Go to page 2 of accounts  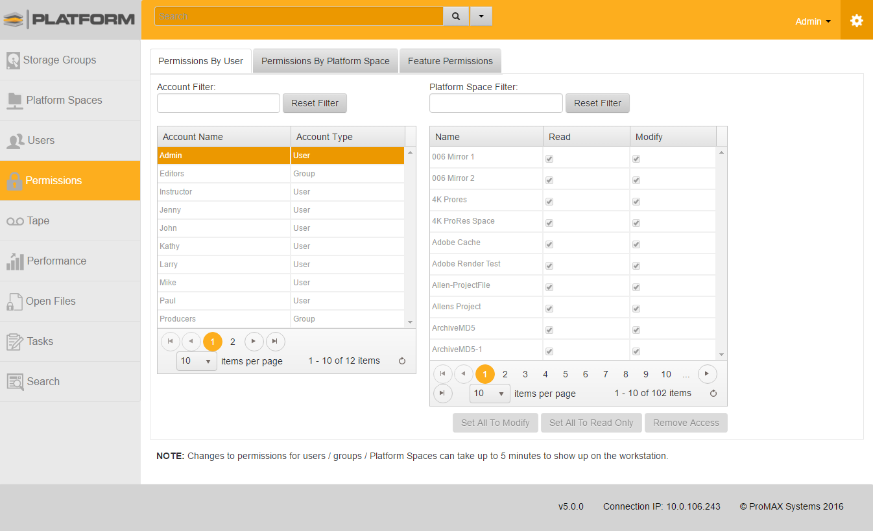pos(233,342)
